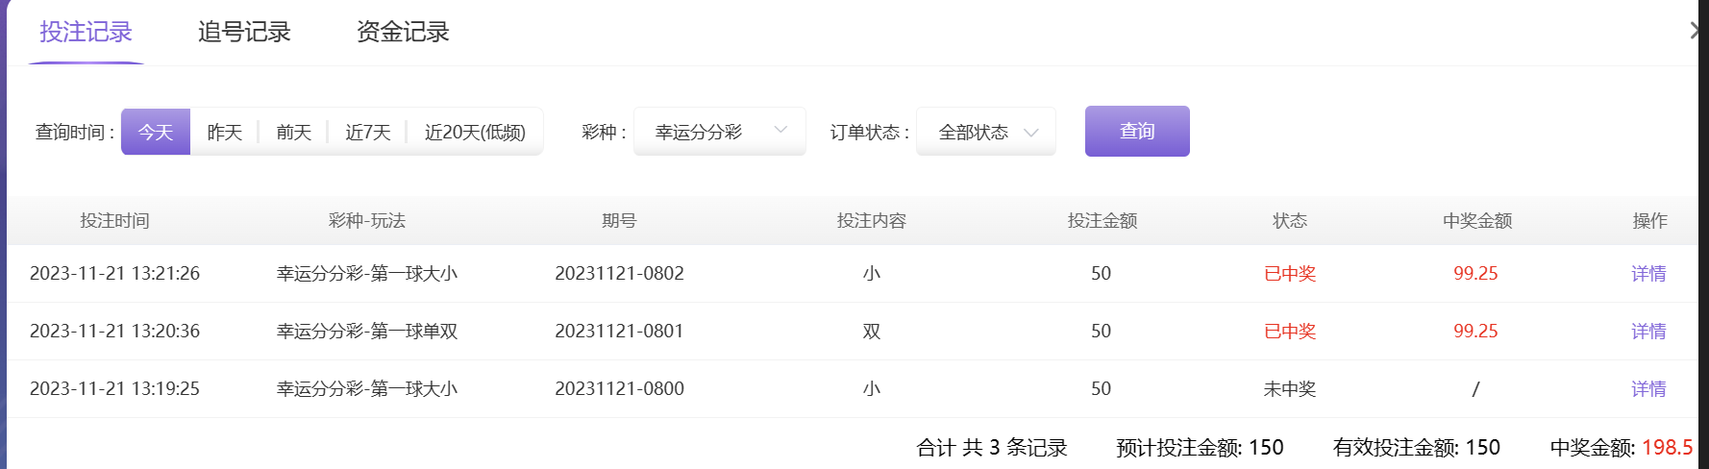
Task: Select 前天 time filter
Action: click(x=294, y=132)
